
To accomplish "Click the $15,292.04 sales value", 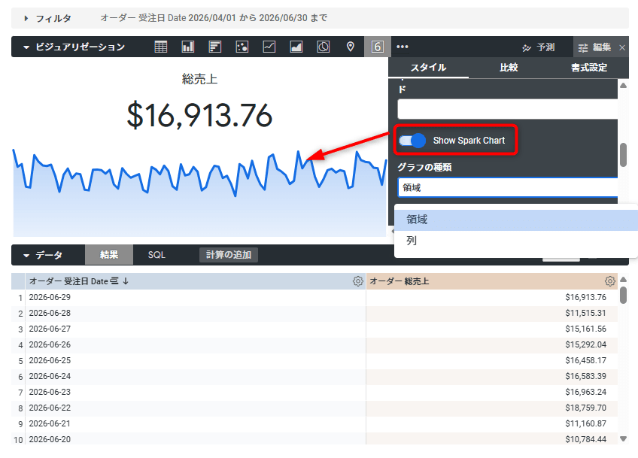I will point(585,344).
